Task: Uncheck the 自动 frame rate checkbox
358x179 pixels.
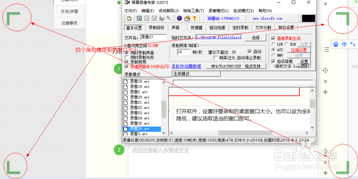Action: tap(250, 52)
